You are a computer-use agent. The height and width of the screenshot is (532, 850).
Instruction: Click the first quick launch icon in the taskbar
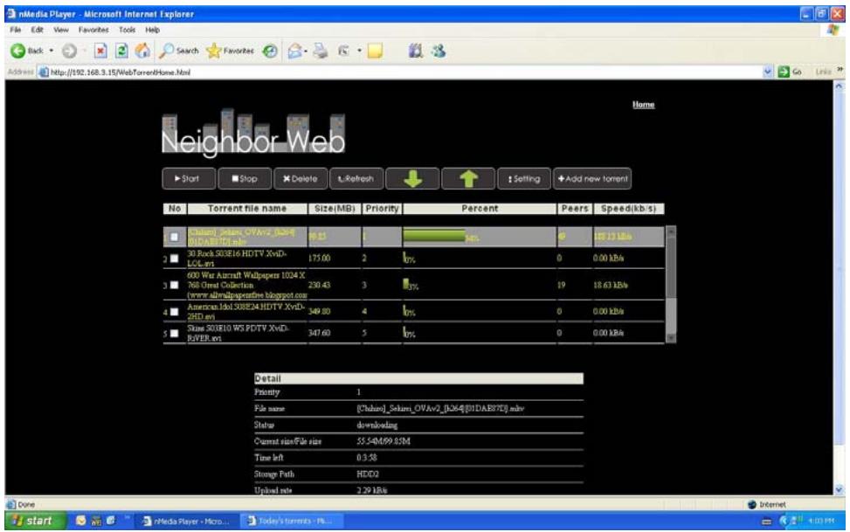[x=80, y=521]
